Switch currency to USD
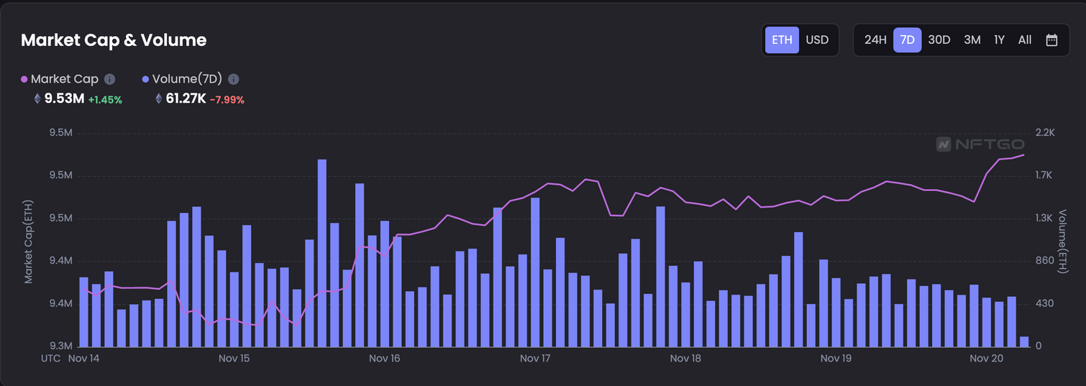Screen dimensions: 1086x386 tap(817, 40)
